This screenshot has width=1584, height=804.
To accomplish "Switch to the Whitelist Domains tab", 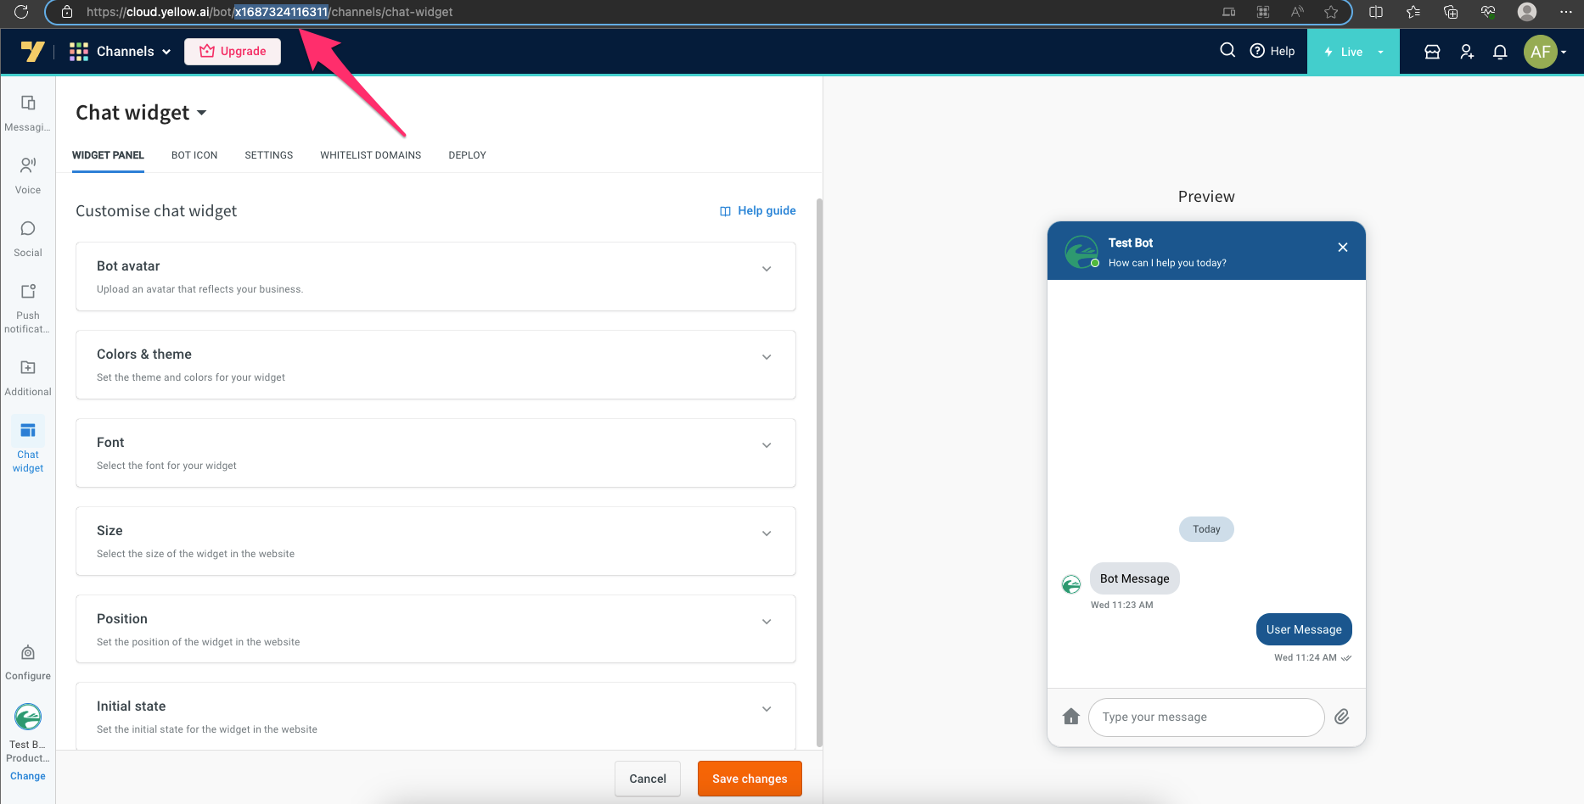I will pos(371,155).
